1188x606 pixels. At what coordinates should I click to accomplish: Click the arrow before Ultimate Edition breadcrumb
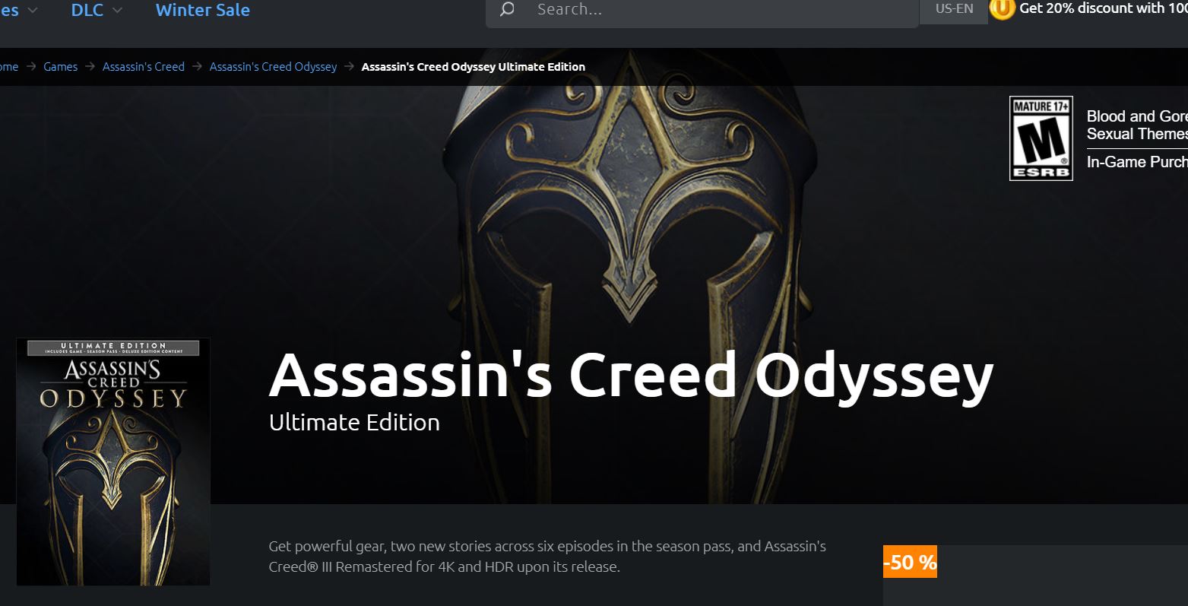point(349,67)
